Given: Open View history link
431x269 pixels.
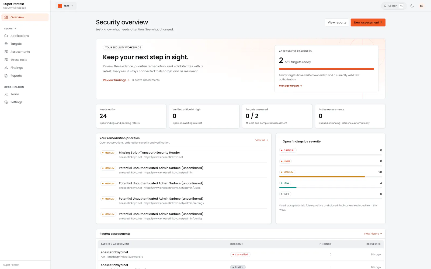Looking at the screenshot, I should coord(373,234).
